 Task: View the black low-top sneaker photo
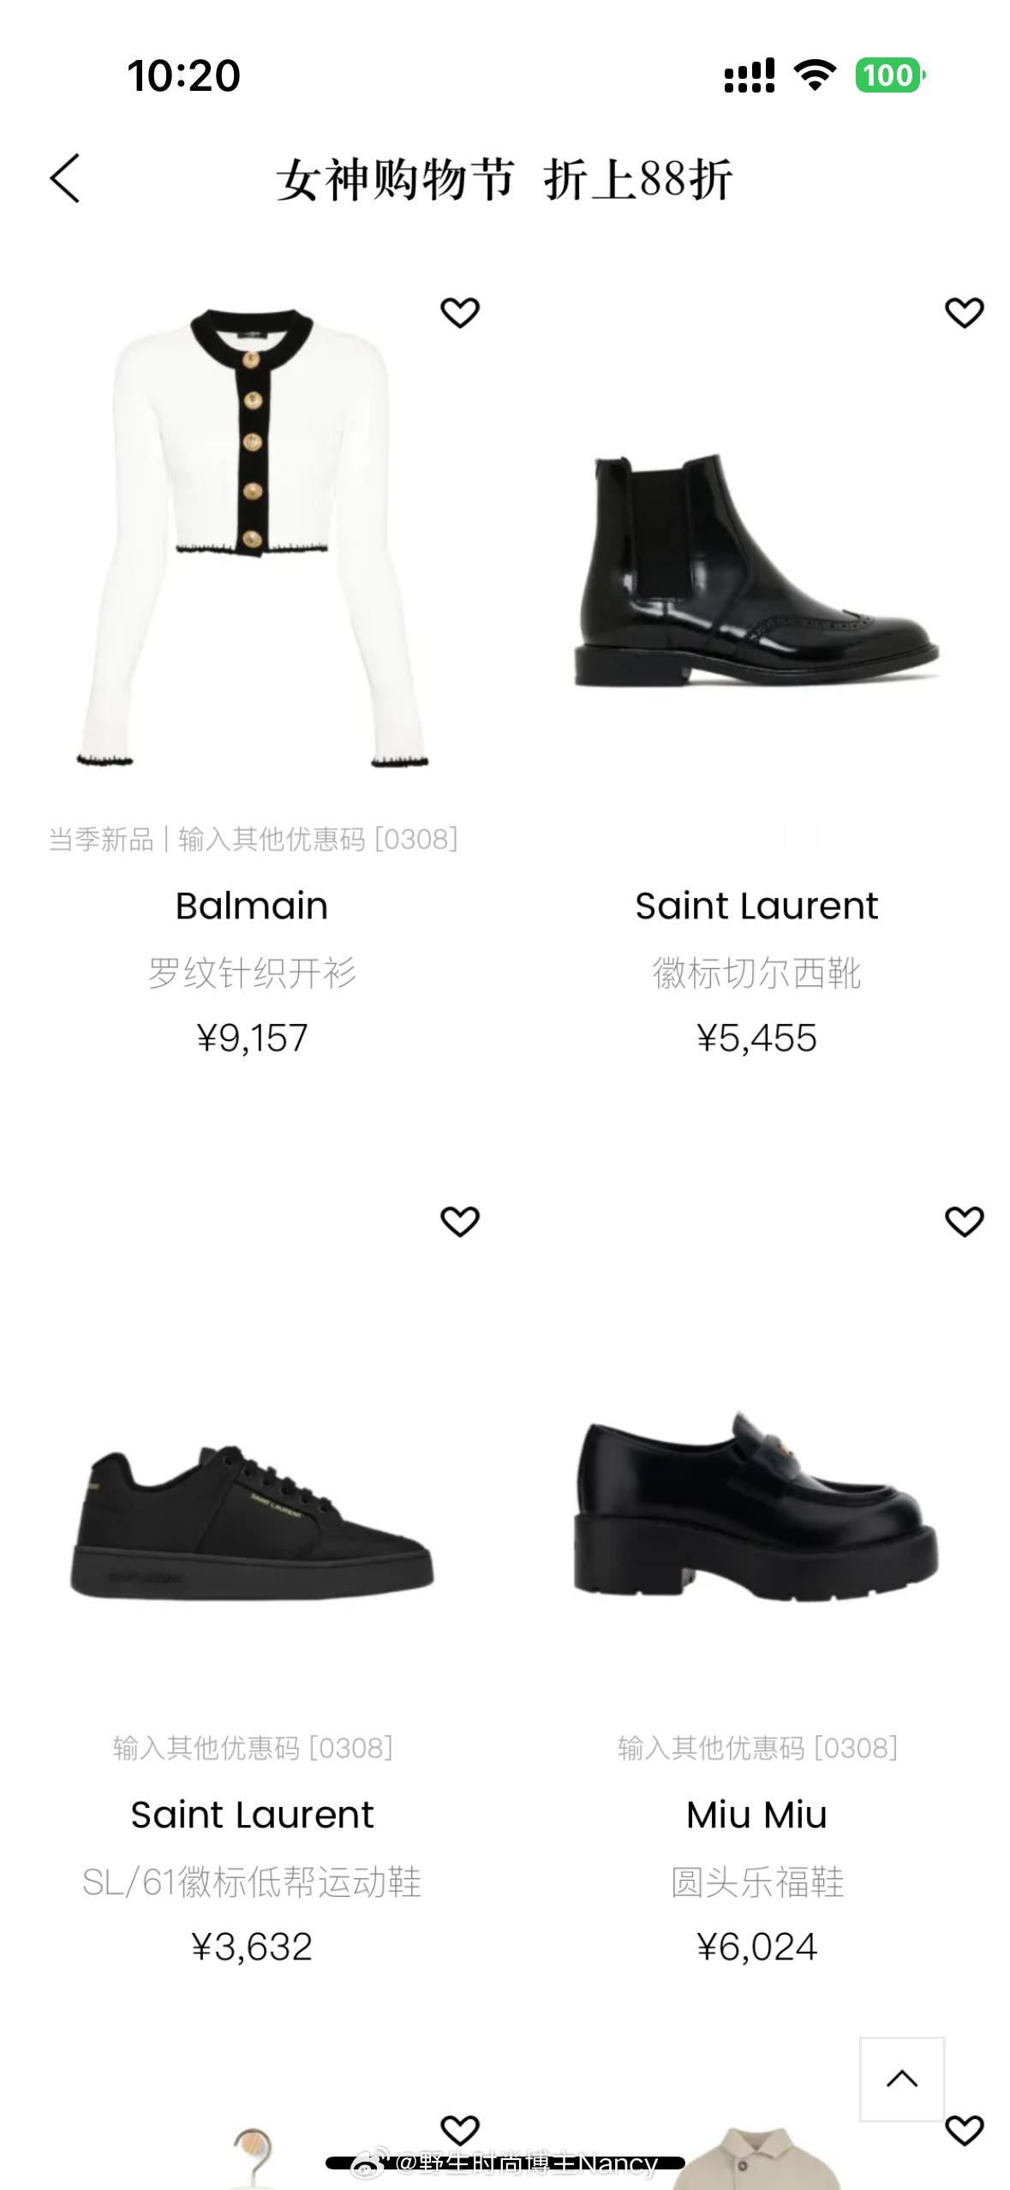click(x=253, y=1523)
